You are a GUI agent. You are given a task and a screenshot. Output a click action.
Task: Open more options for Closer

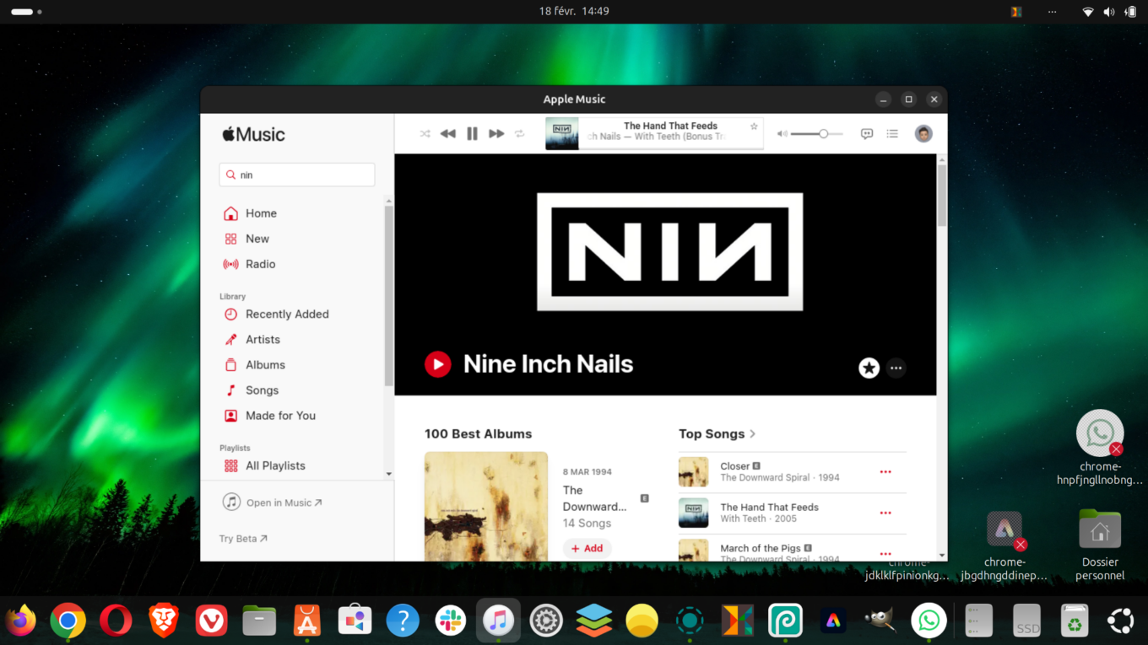click(x=885, y=472)
